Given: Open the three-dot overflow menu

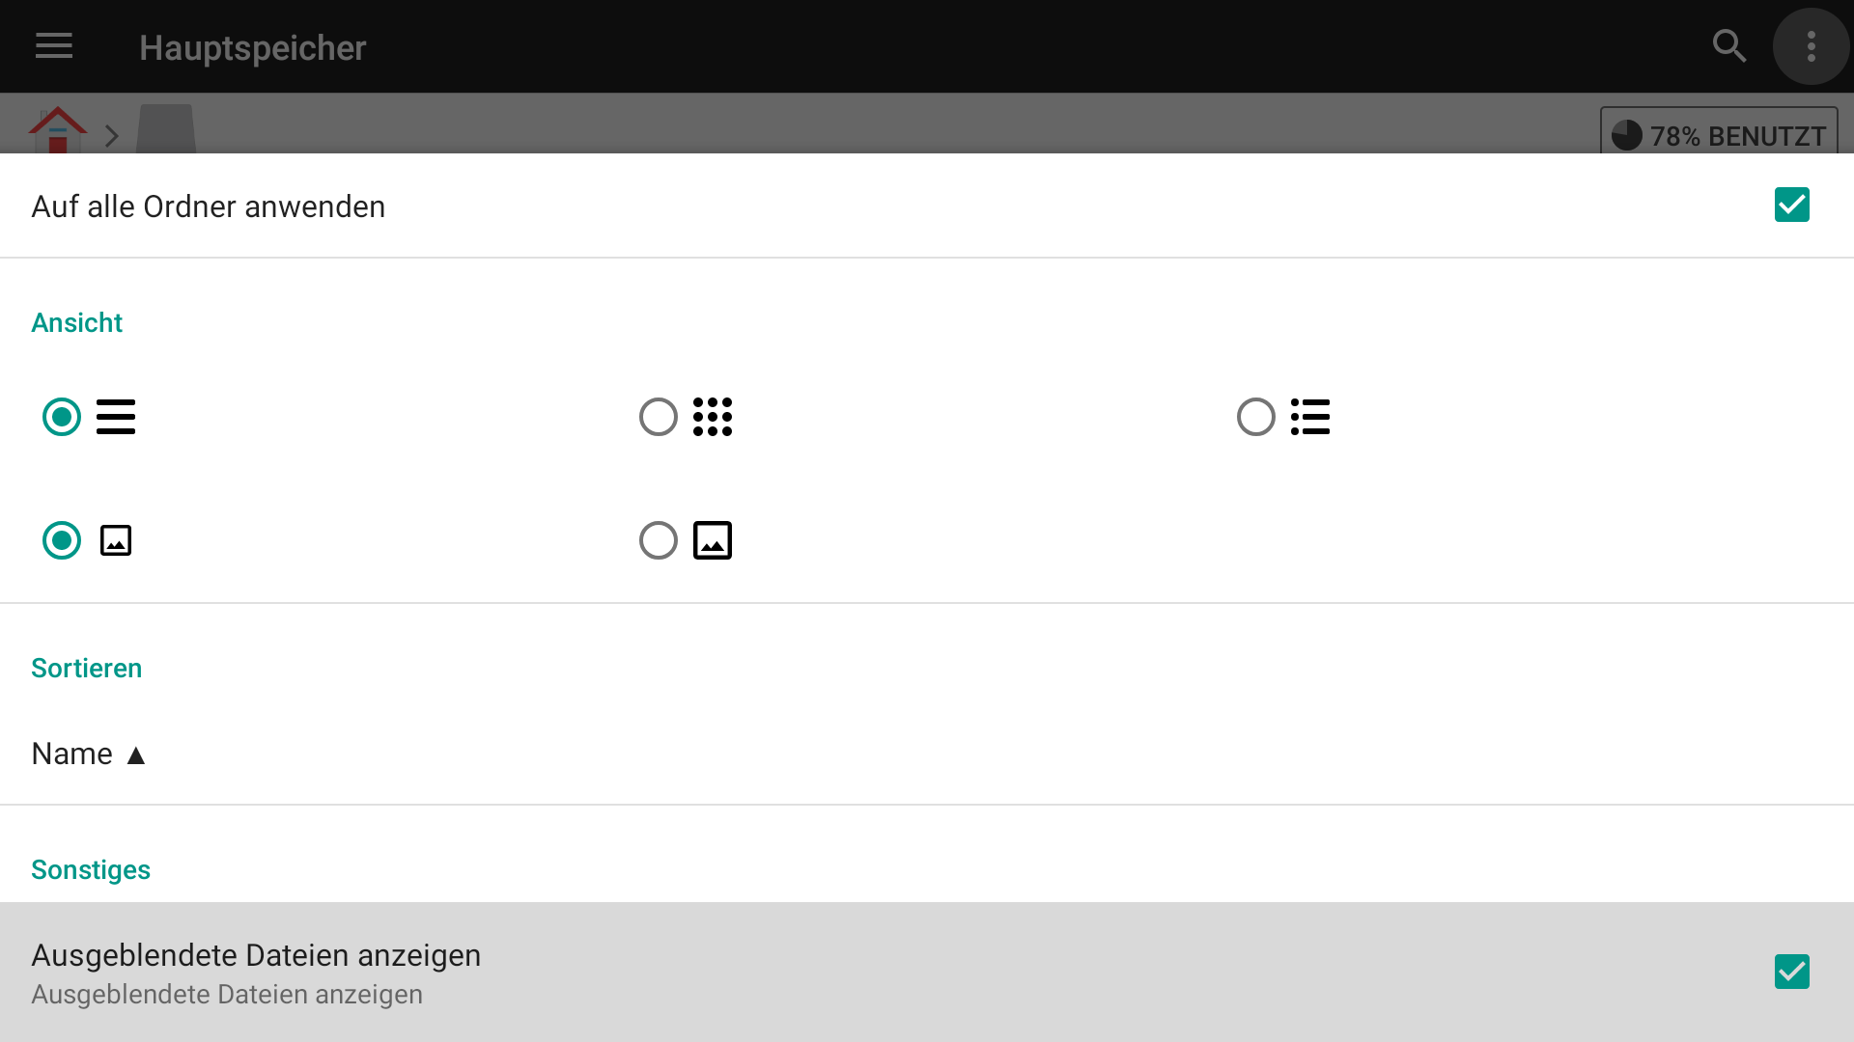Looking at the screenshot, I should [x=1812, y=46].
